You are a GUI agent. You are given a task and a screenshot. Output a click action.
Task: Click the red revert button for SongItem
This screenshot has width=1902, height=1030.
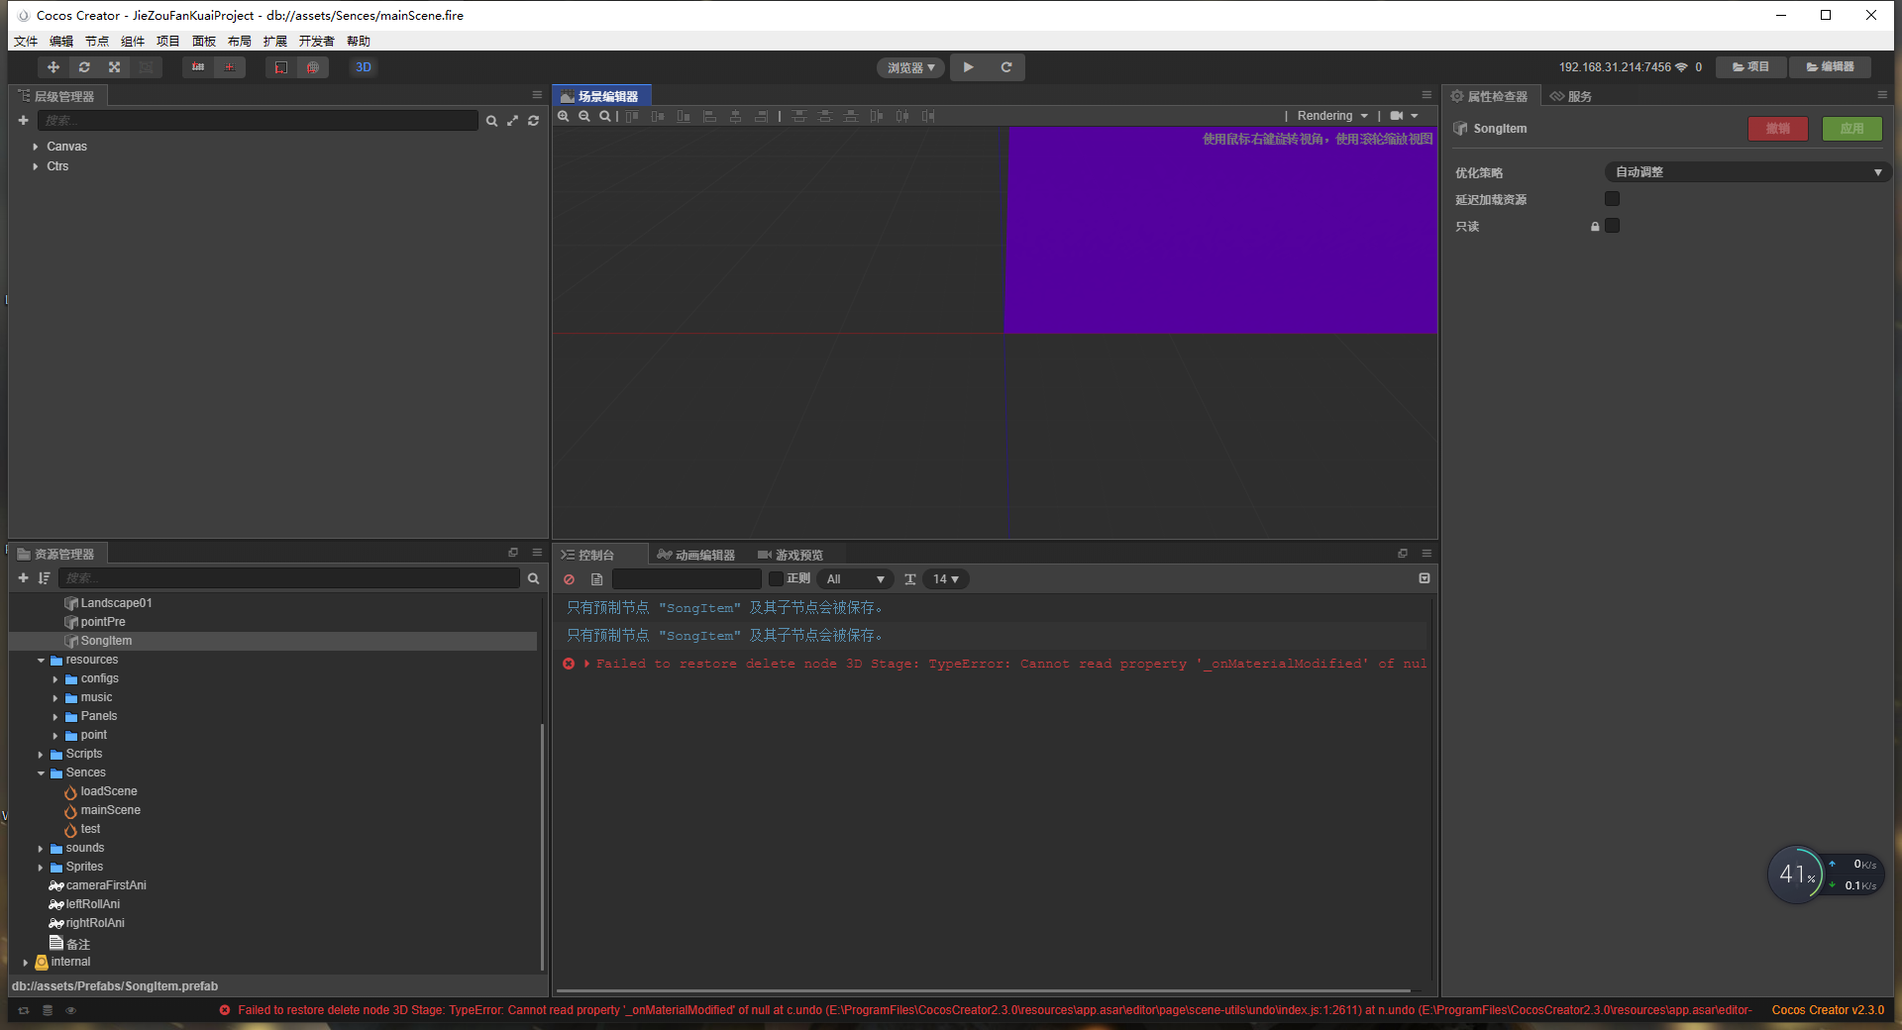pyautogui.click(x=1778, y=129)
